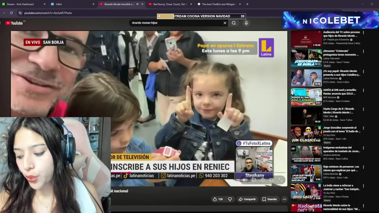Visit América Noticias channel
Screen dimensions: 379x213
pos(332,155)
